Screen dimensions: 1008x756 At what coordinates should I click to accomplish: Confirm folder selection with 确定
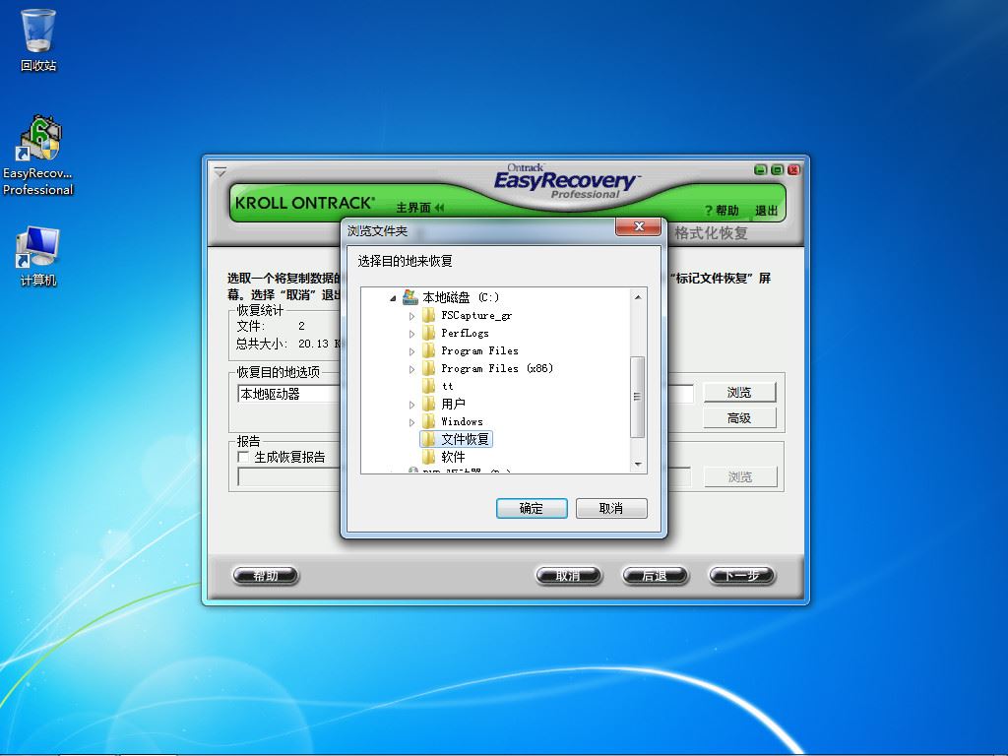point(532,508)
